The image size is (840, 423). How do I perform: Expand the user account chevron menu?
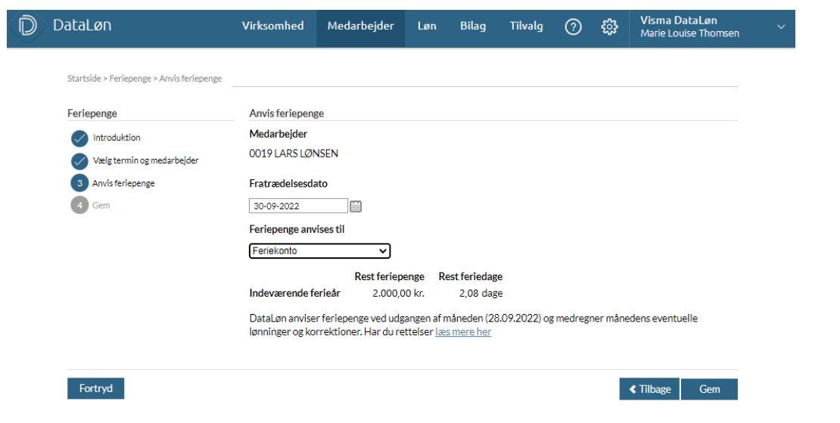(781, 27)
